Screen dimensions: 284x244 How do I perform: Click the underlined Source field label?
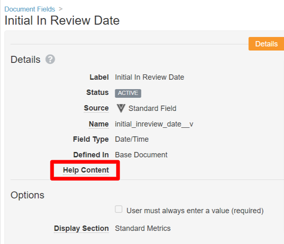point(96,108)
